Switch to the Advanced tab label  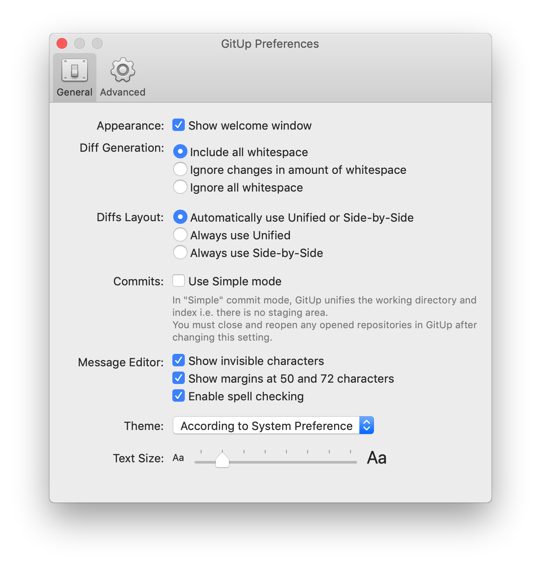click(122, 92)
